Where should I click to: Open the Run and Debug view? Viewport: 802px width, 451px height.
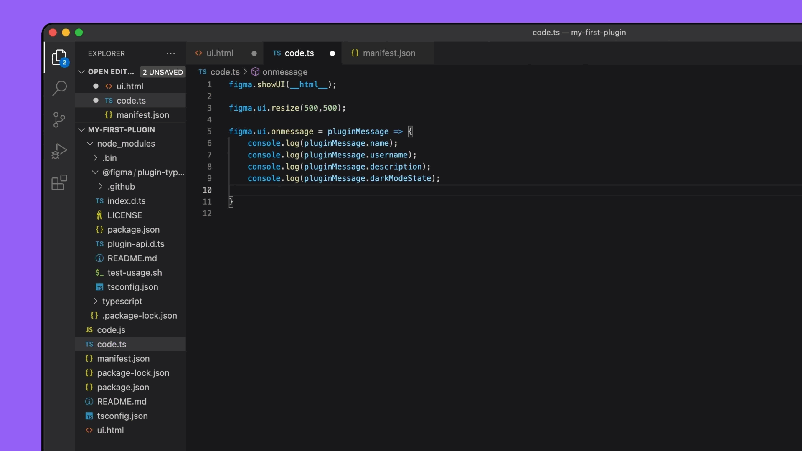point(59,151)
